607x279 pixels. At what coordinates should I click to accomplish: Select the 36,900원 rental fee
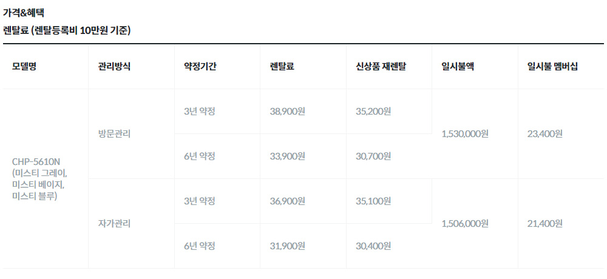tap(288, 201)
